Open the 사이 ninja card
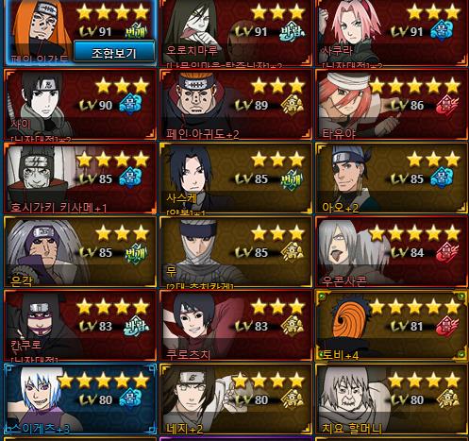 (80, 105)
